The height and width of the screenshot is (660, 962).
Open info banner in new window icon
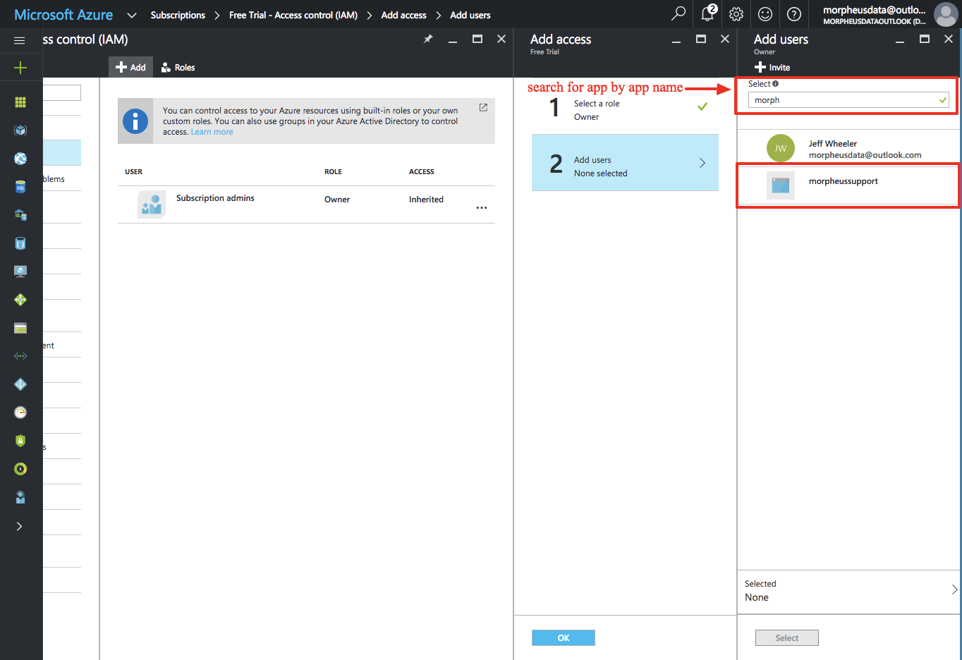click(483, 107)
